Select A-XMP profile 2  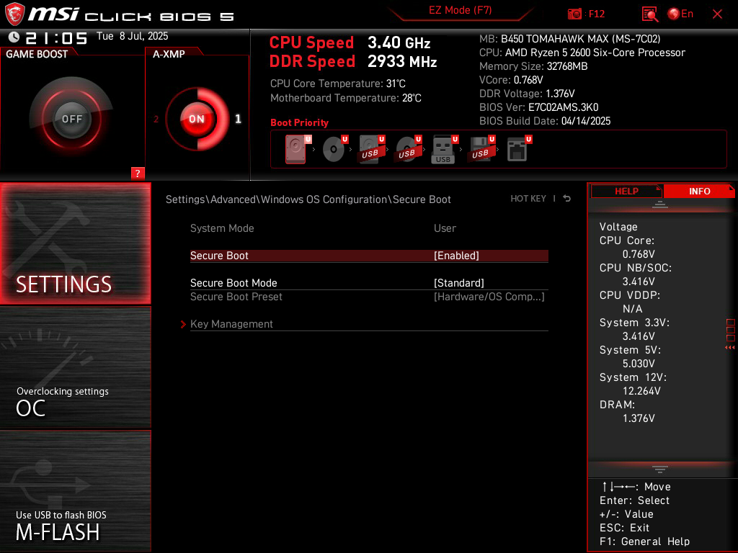pyautogui.click(x=156, y=120)
